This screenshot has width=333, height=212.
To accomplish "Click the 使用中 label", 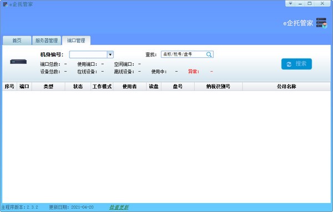I will coord(159,72).
